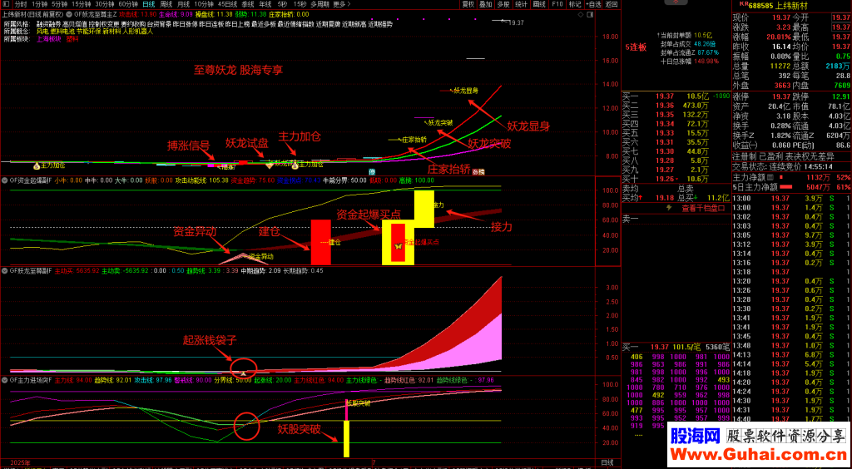Click the circle icon beside GF妖龙至尊副F

5,269
